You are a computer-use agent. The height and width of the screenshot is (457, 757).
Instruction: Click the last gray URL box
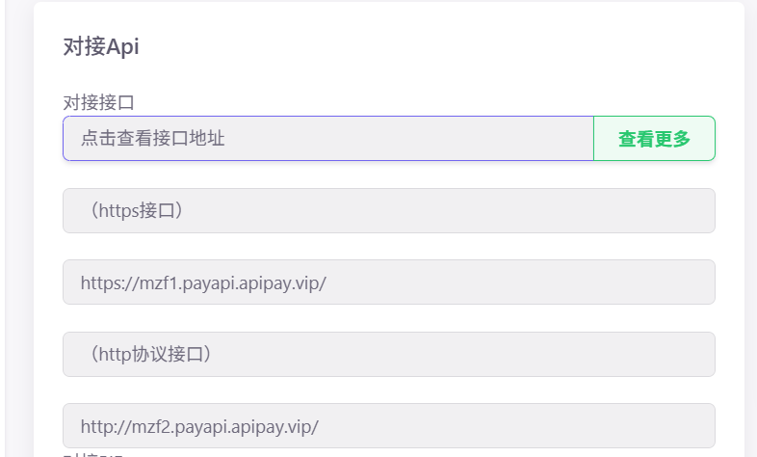[x=388, y=425]
